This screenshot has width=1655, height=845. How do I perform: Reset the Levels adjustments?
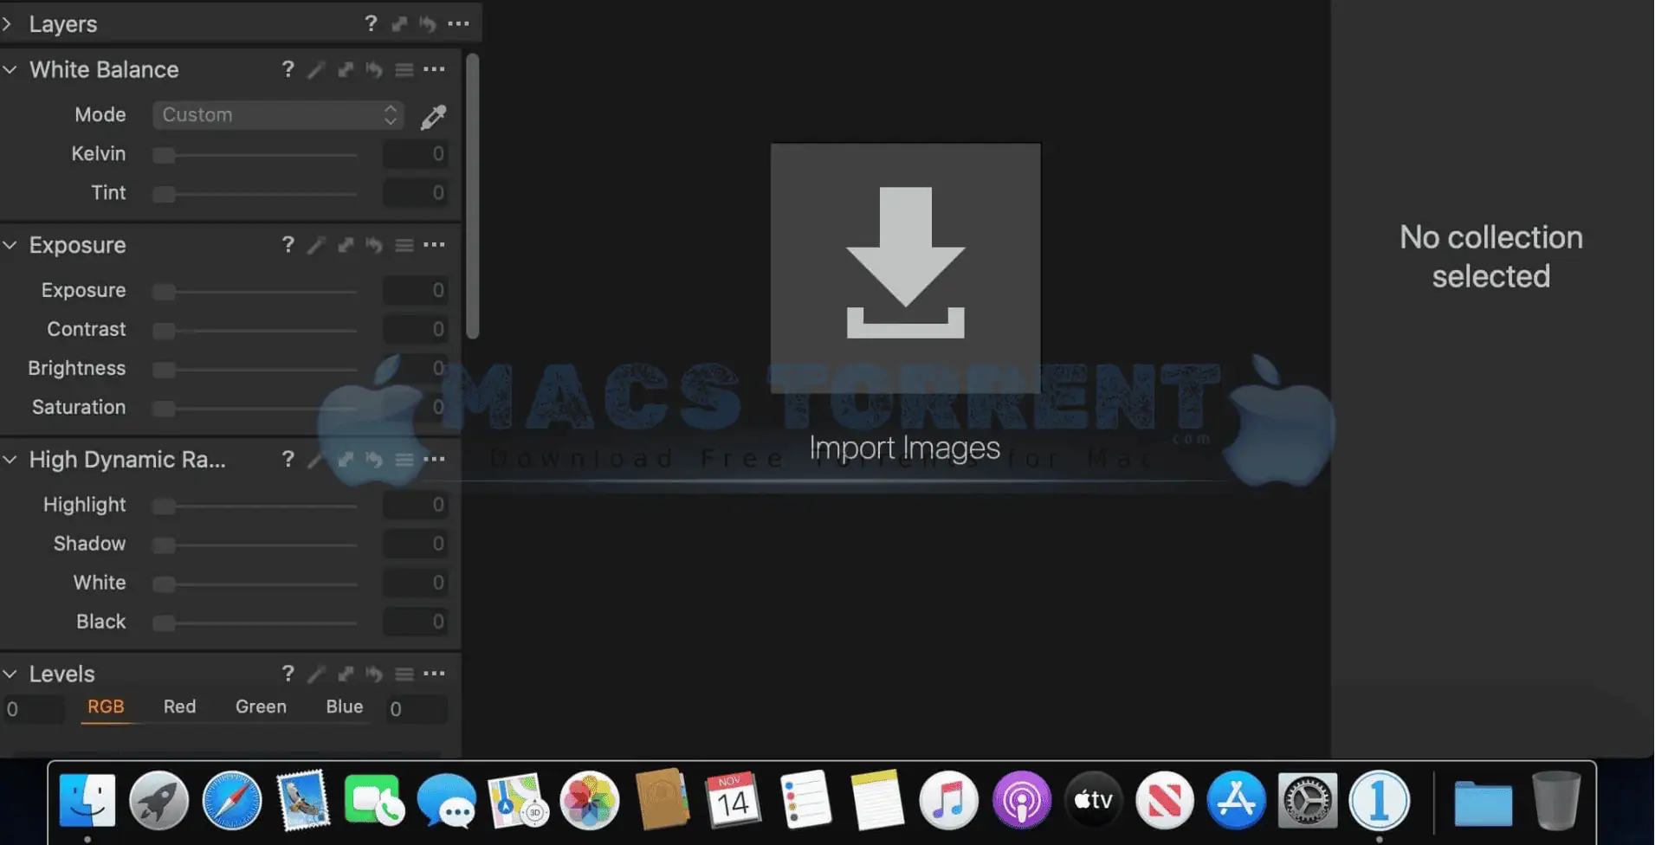[374, 674]
